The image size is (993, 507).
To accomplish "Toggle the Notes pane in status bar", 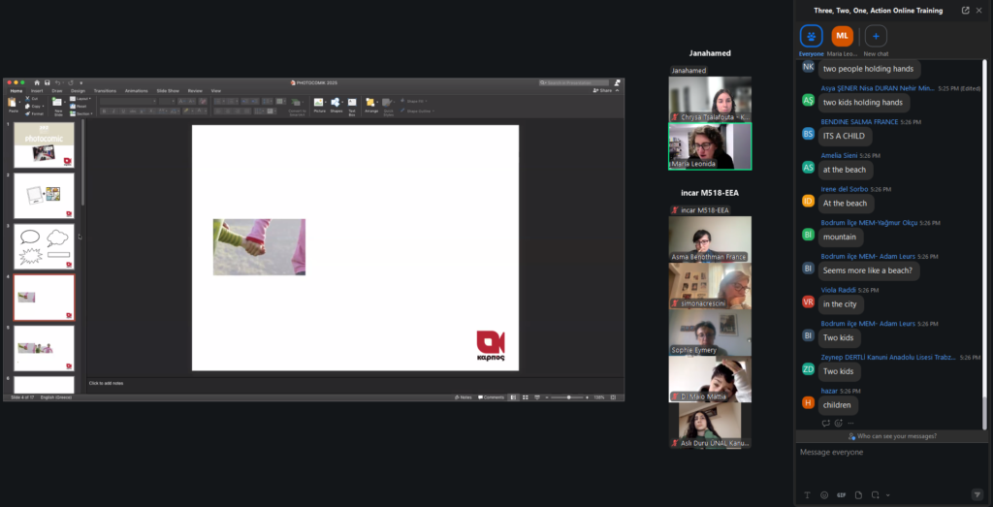I will pos(464,397).
